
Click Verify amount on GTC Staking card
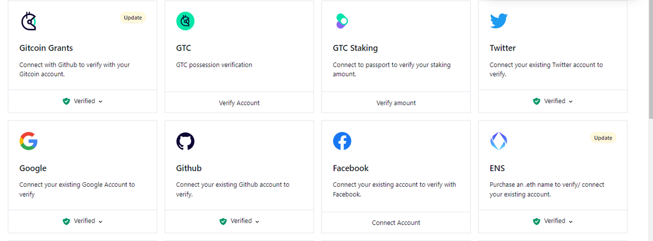[396, 103]
